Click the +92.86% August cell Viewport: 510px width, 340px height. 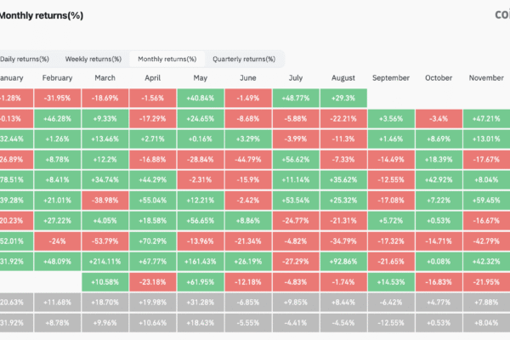click(344, 260)
